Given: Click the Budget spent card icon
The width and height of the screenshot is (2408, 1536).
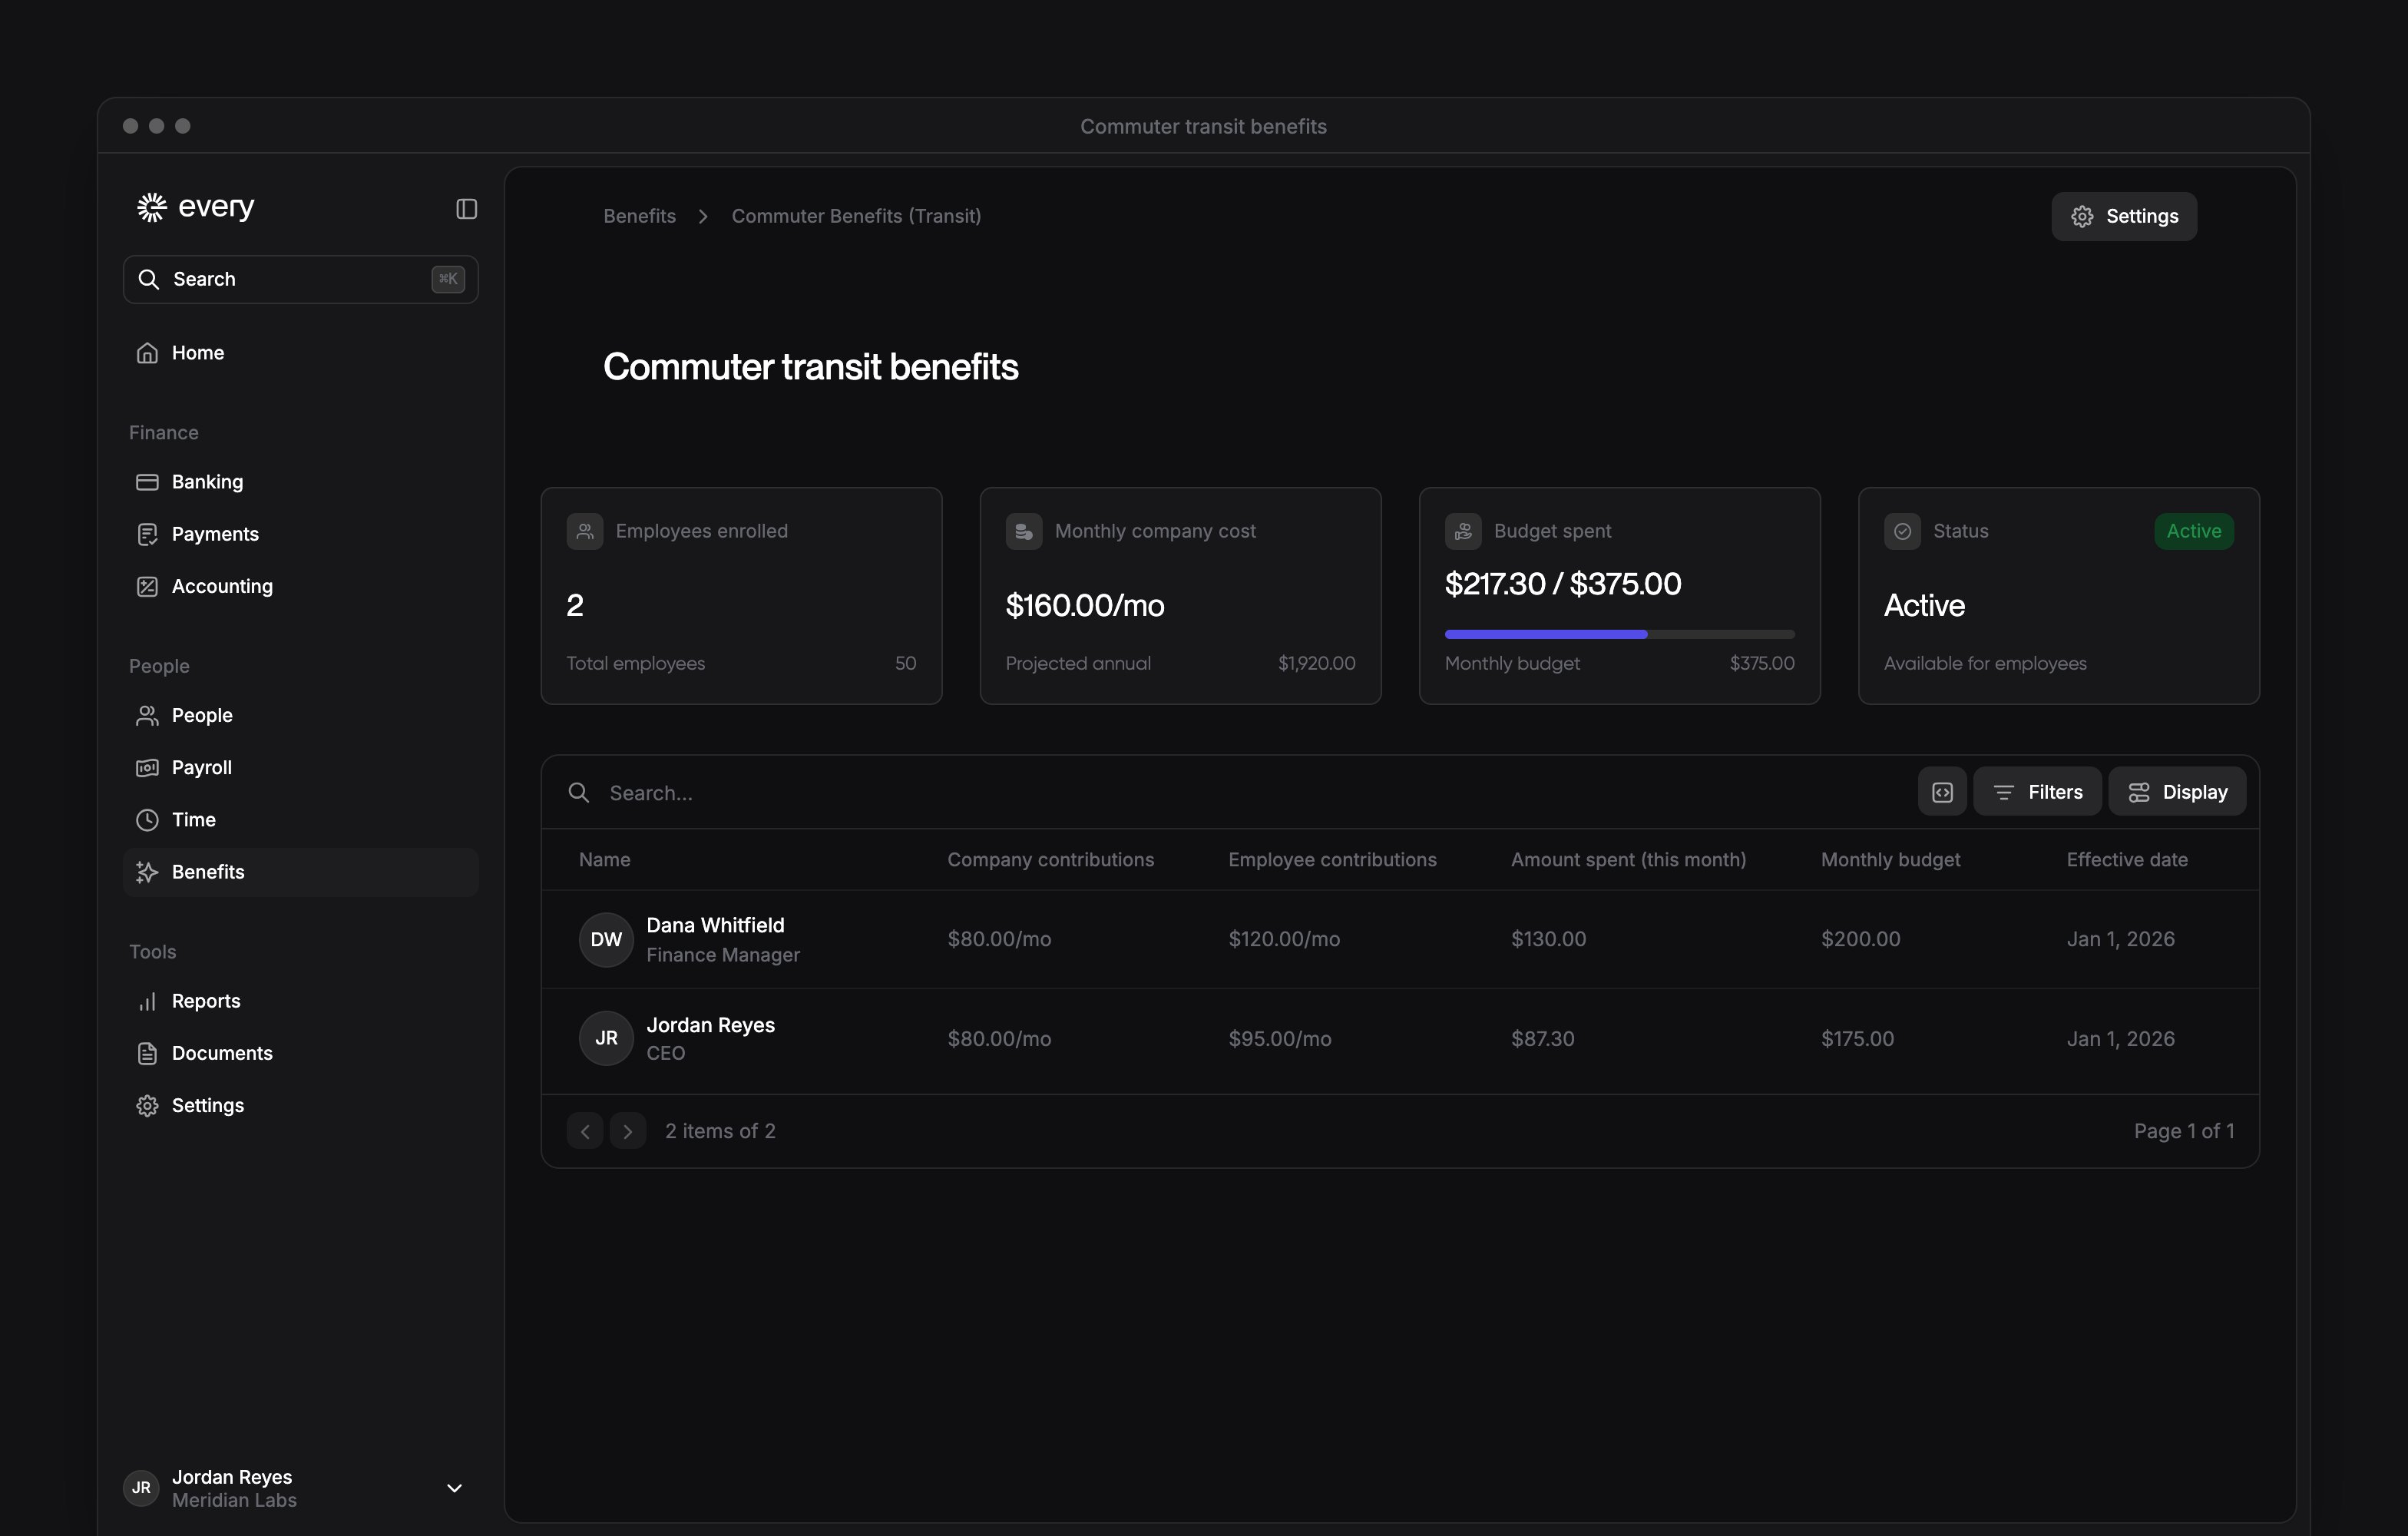Looking at the screenshot, I should click(x=1463, y=531).
